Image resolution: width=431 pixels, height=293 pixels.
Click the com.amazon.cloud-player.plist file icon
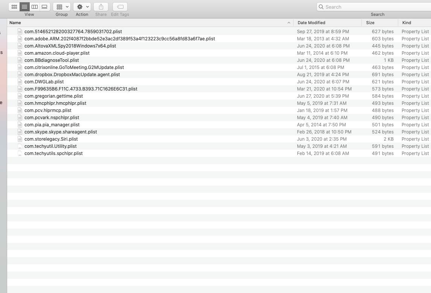pyautogui.click(x=20, y=53)
